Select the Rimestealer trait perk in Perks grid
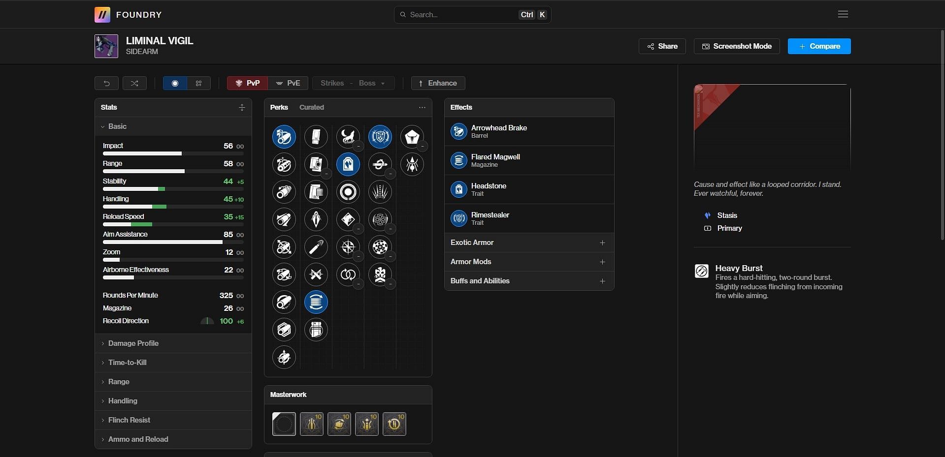This screenshot has height=457, width=945. pyautogui.click(x=380, y=137)
